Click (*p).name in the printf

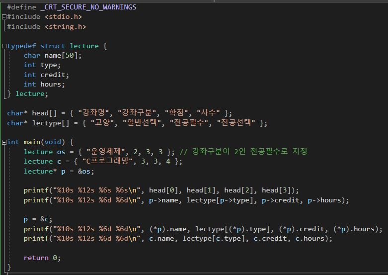pyautogui.click(x=167, y=229)
